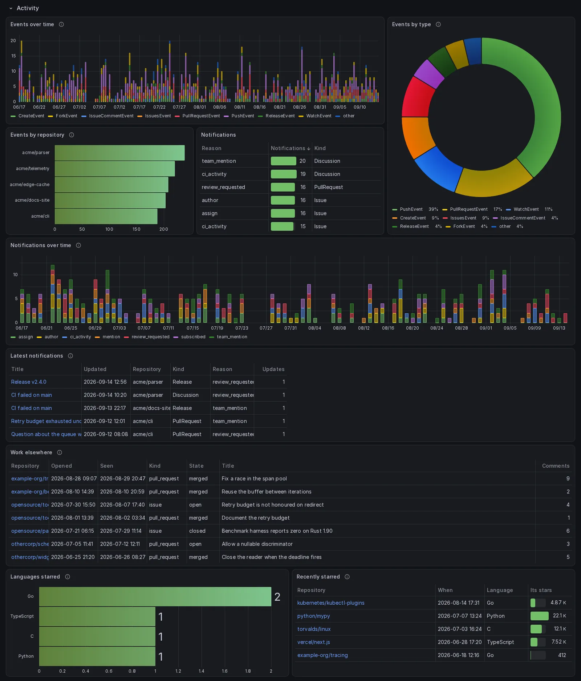
Task: Select 'Allow a nullable discriminator' title cell
Action: (x=377, y=544)
